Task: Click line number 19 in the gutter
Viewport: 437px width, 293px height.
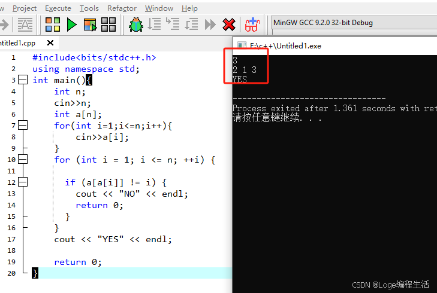Action: pos(11,262)
